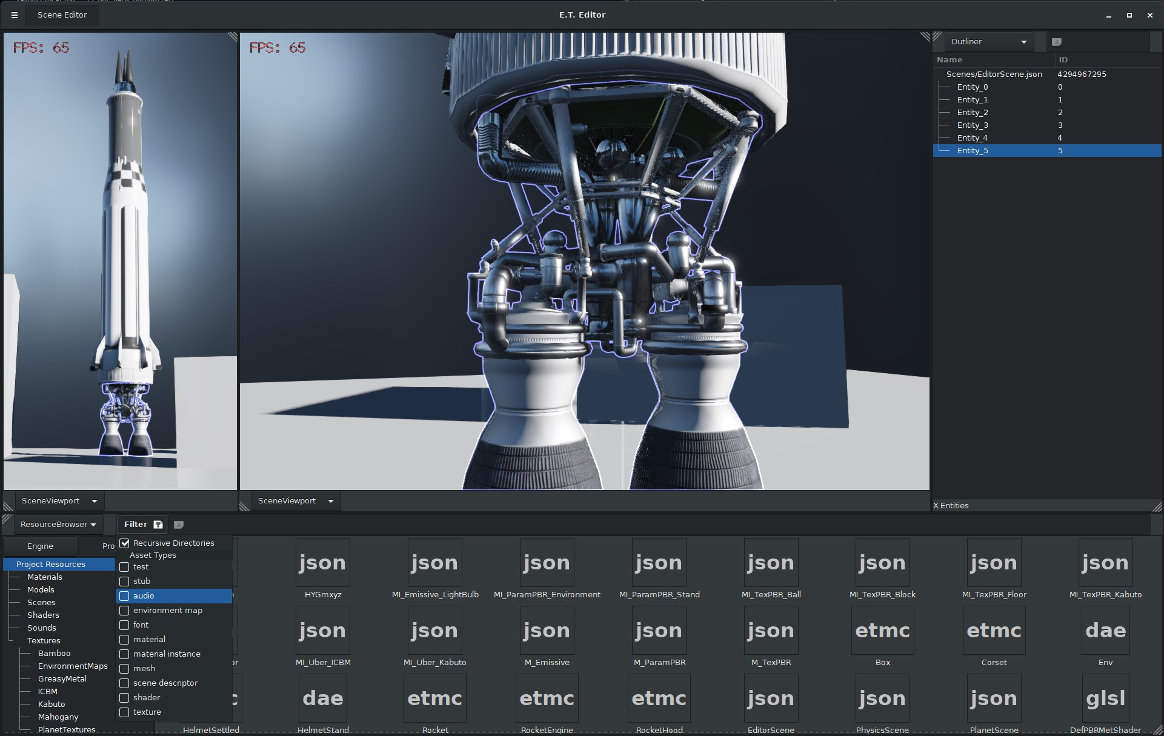Open the ResourceBrowser panel dropdown
Image resolution: width=1164 pixels, height=736 pixels.
pyautogui.click(x=58, y=525)
